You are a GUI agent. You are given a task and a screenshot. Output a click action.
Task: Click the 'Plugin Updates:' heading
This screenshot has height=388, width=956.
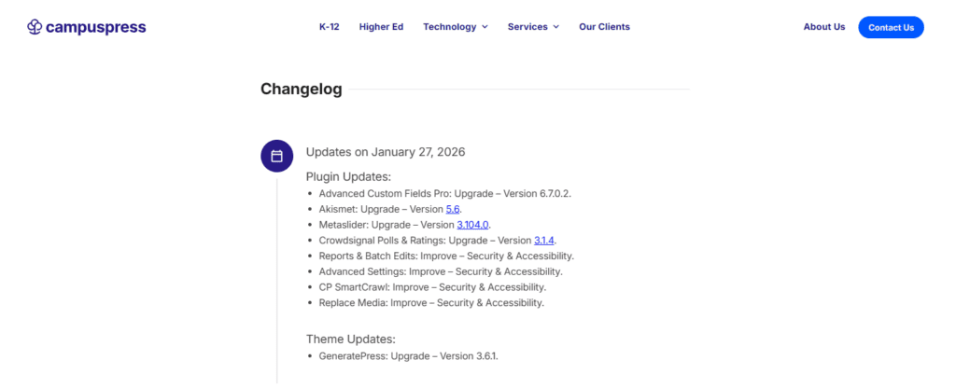tap(348, 176)
